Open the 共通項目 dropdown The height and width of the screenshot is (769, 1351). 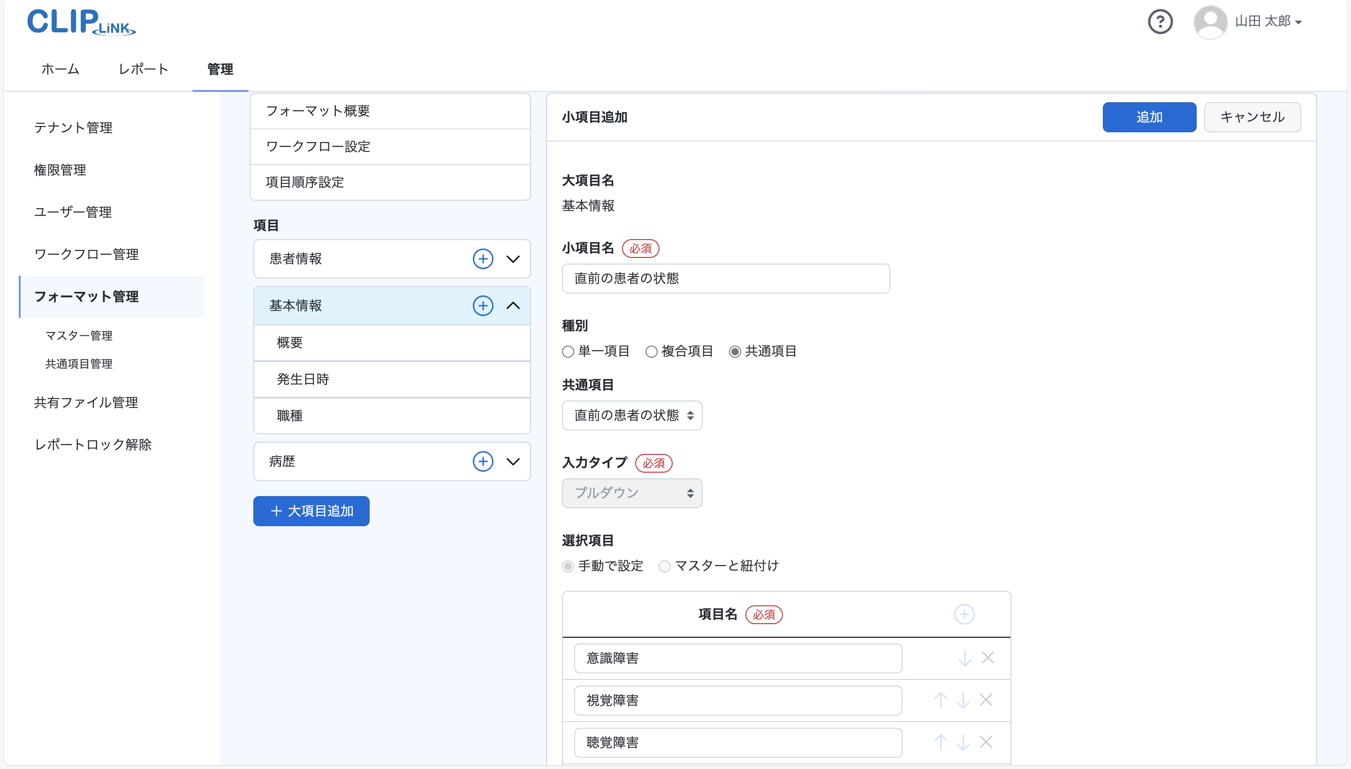[x=632, y=415]
